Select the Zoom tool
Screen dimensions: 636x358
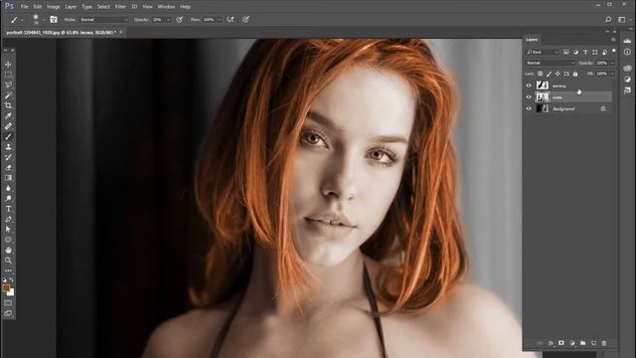point(8,261)
